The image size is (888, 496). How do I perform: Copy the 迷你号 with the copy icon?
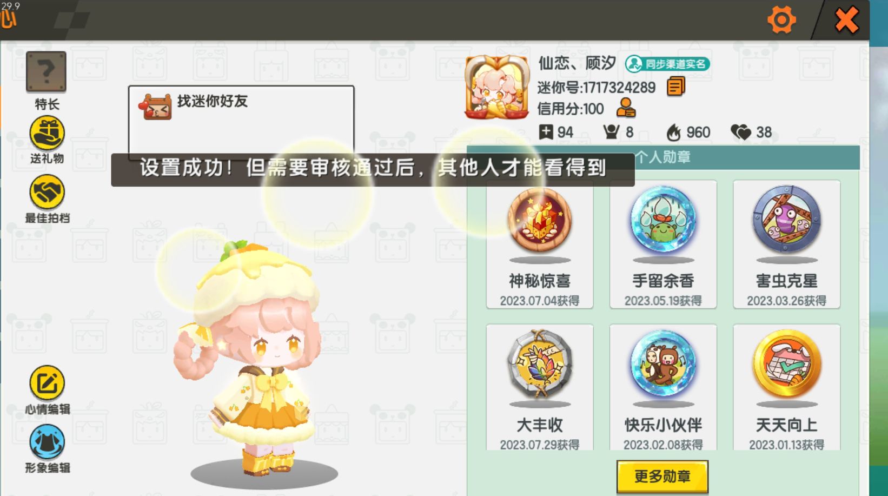coord(676,87)
